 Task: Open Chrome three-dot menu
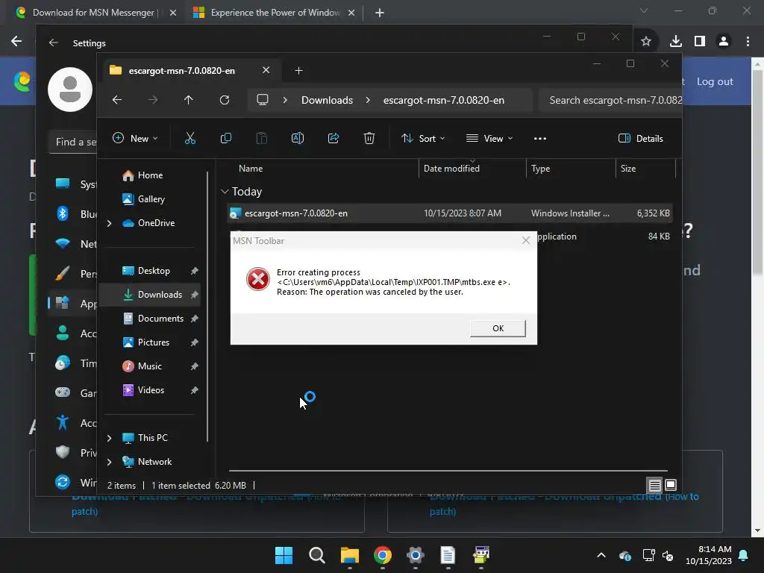748,42
